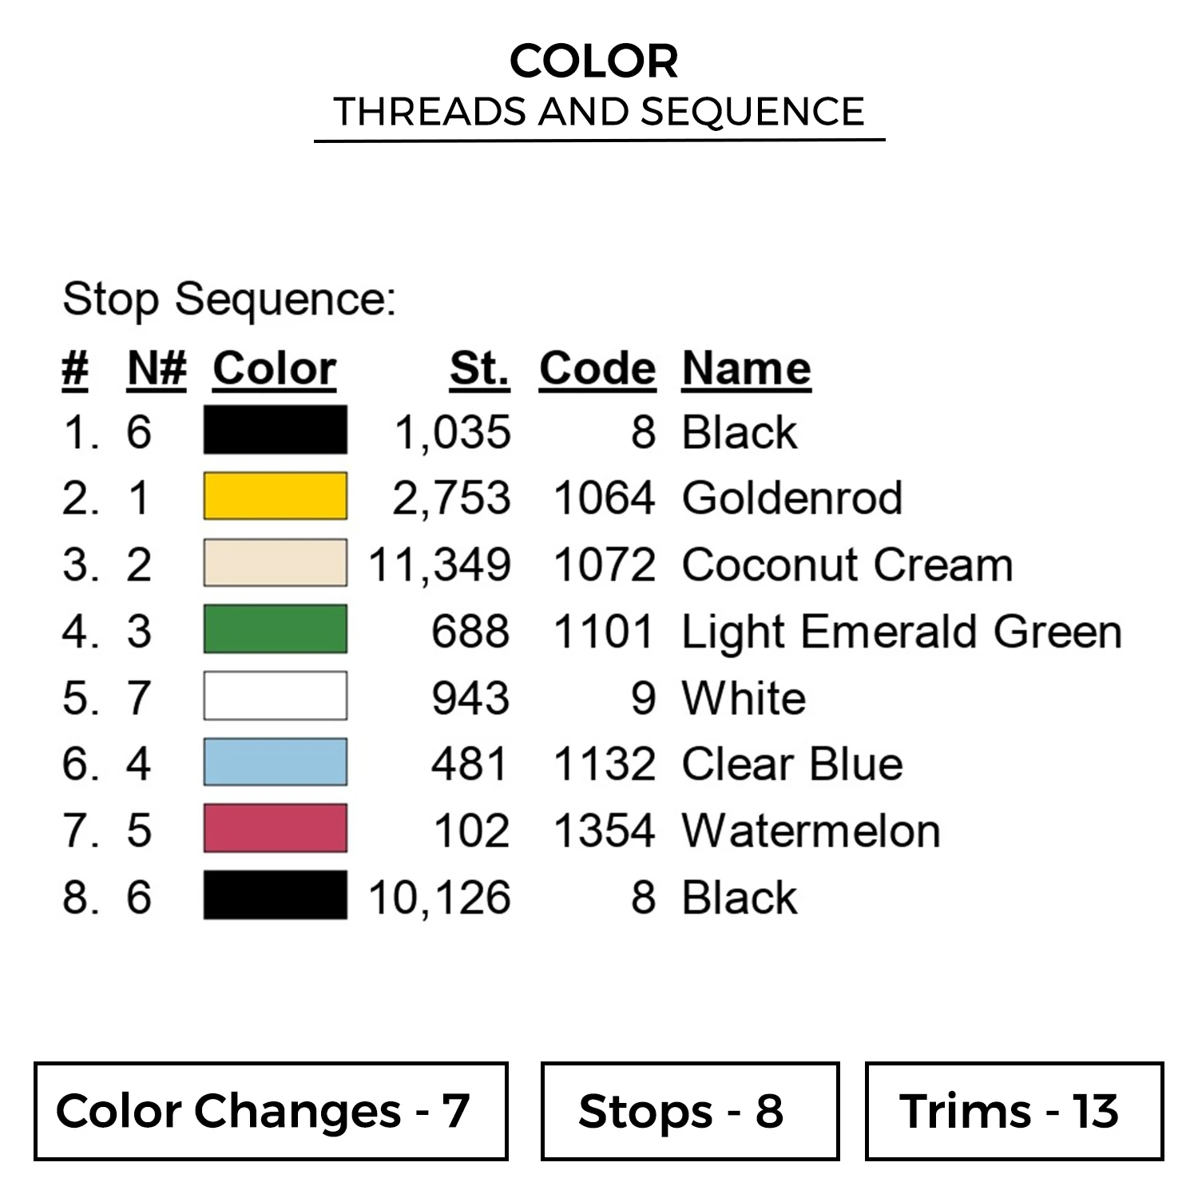Click the Stop Sequence label
Image resolution: width=1198 pixels, height=1198 pixels.
point(229,299)
